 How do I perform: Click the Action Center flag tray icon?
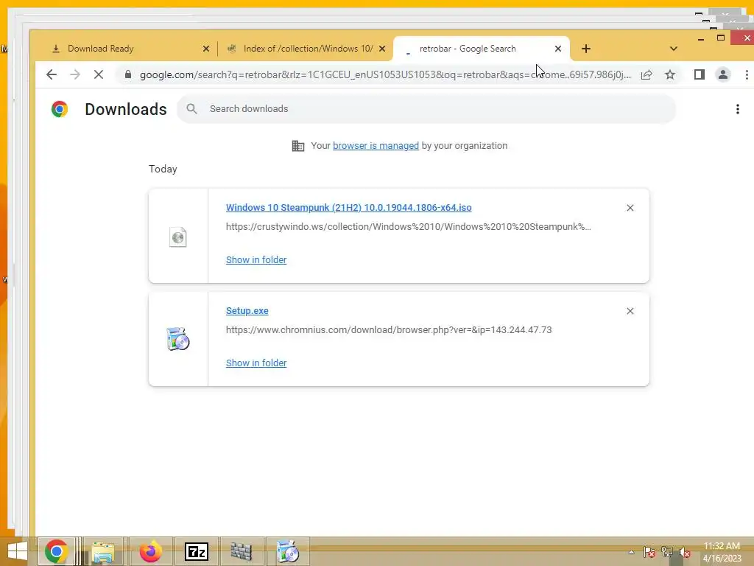649,552
